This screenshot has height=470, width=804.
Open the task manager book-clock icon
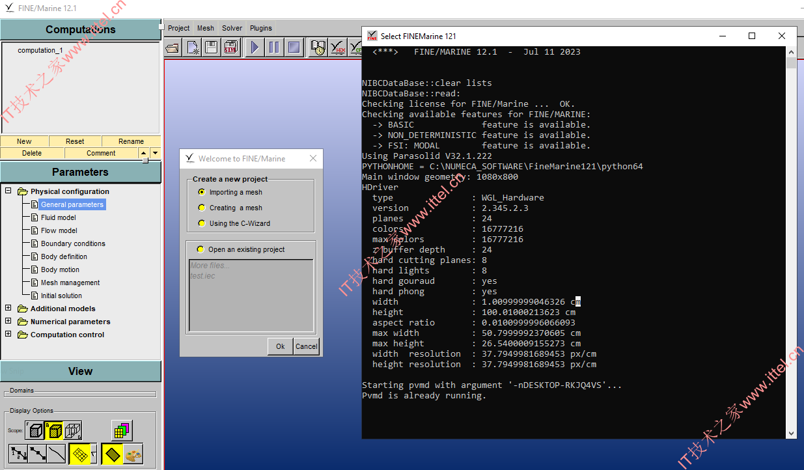[x=318, y=47]
